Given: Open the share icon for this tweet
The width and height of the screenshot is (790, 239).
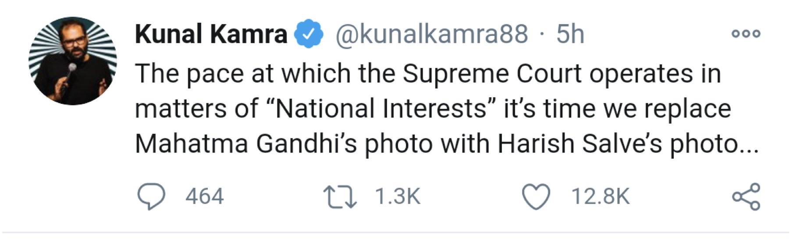Looking at the screenshot, I should click(x=746, y=196).
